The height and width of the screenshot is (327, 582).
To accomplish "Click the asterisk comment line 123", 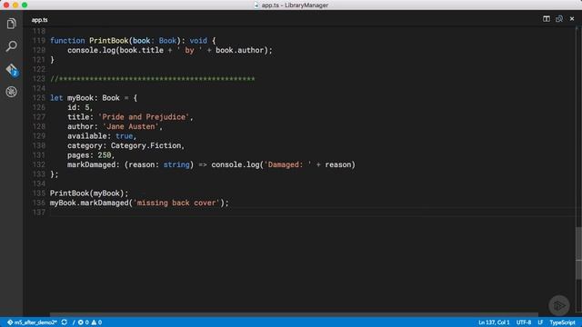I will coord(153,79).
